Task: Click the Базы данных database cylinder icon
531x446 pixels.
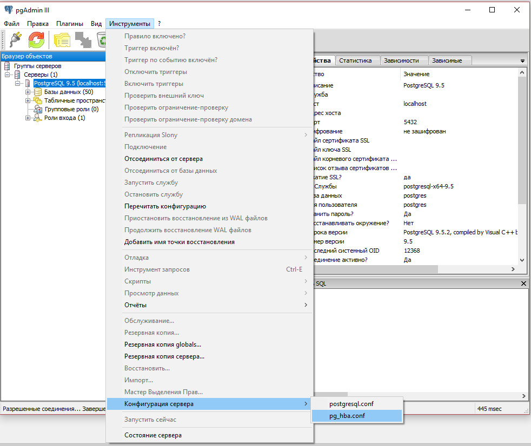Action: (37, 92)
